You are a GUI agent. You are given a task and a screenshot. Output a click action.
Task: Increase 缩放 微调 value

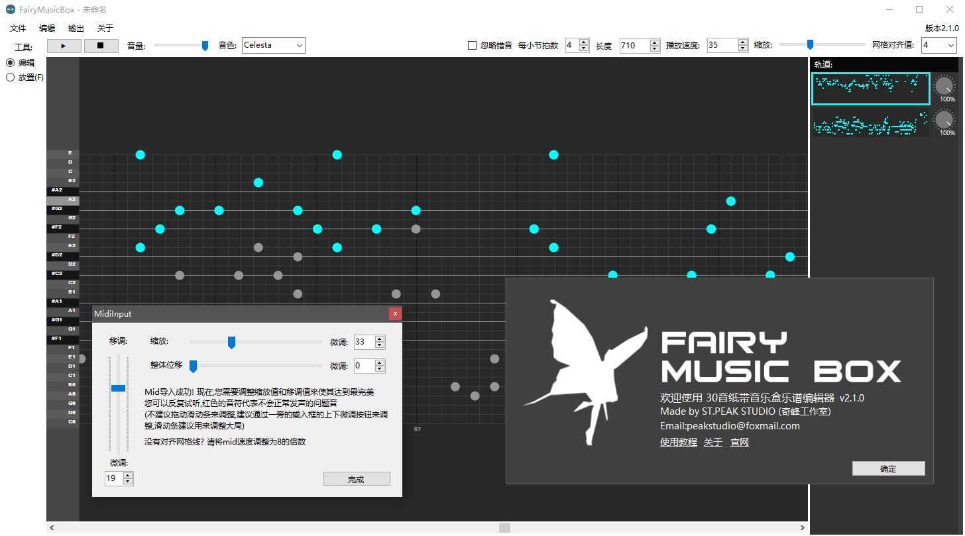point(380,339)
